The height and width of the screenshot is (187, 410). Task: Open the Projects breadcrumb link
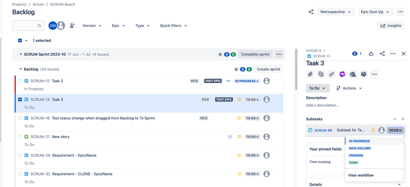pyautogui.click(x=19, y=4)
